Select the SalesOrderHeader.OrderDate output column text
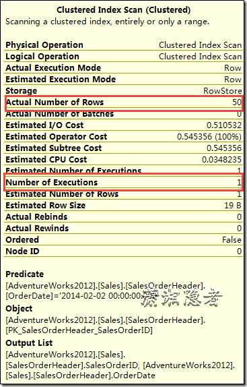 (x=81, y=376)
